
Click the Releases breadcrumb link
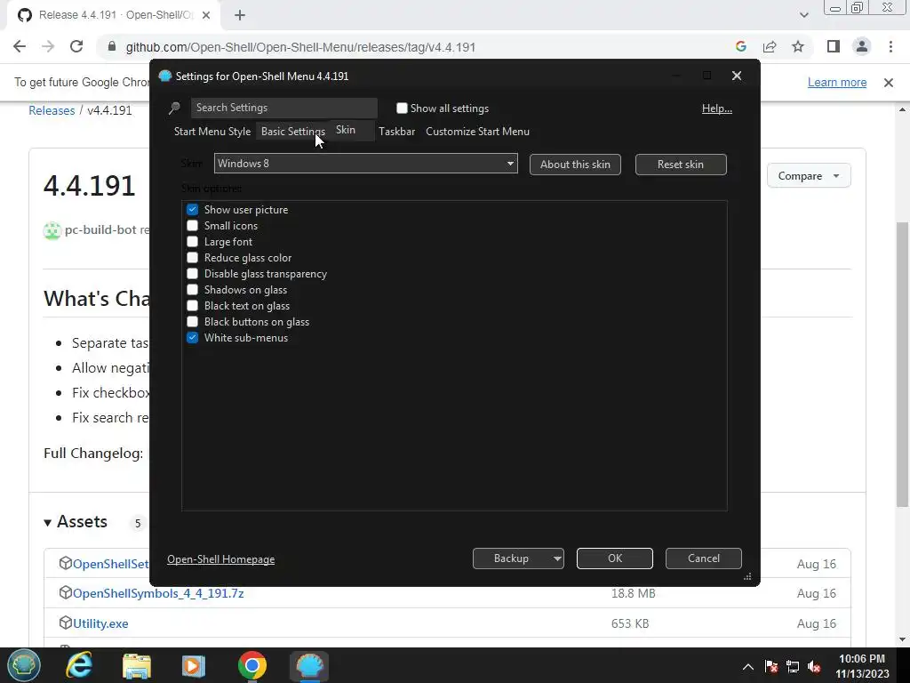52,110
